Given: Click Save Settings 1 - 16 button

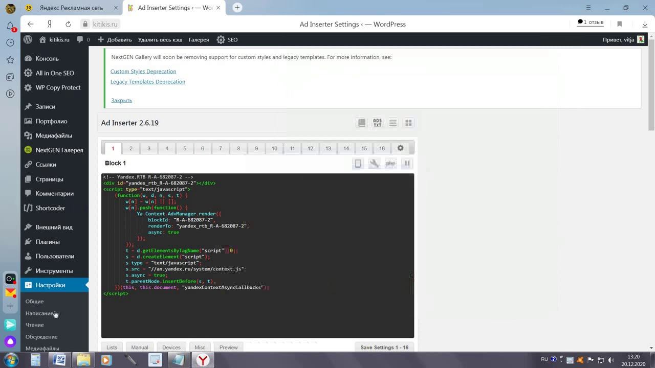Looking at the screenshot, I should tap(384, 348).
